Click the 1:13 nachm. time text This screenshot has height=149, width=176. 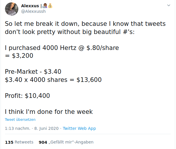point(17,128)
